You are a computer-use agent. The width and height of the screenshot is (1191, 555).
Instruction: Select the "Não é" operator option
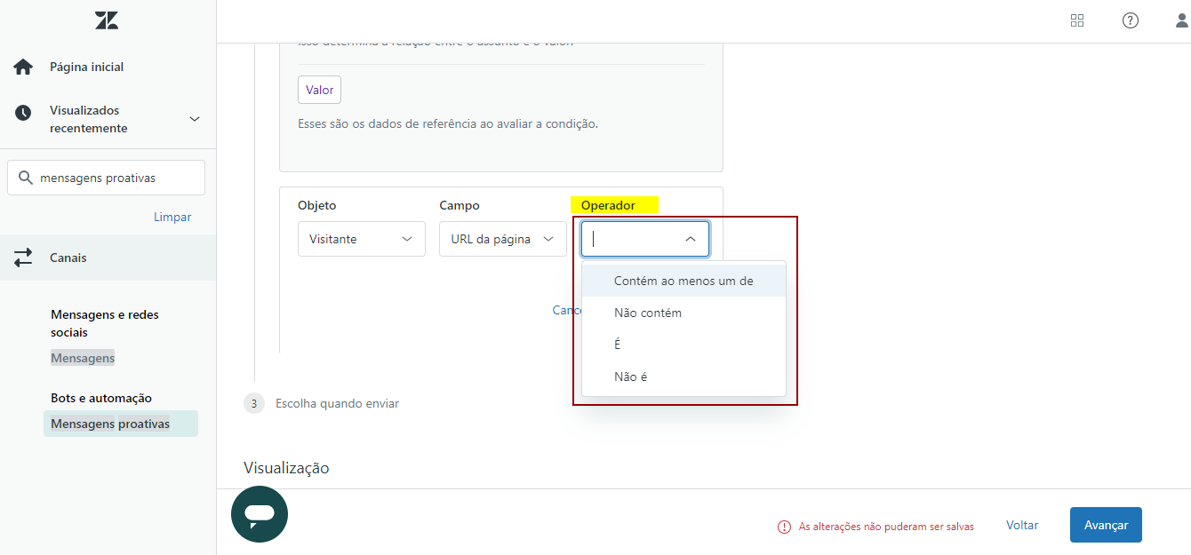coord(631,377)
